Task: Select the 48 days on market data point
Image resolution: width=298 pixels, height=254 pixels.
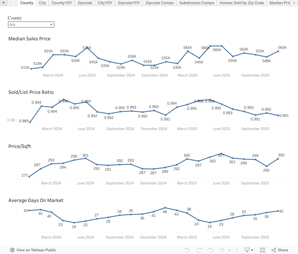Action: pyautogui.click(x=165, y=208)
